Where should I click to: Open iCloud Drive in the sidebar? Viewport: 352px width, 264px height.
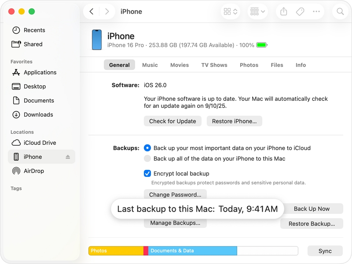[41, 143]
